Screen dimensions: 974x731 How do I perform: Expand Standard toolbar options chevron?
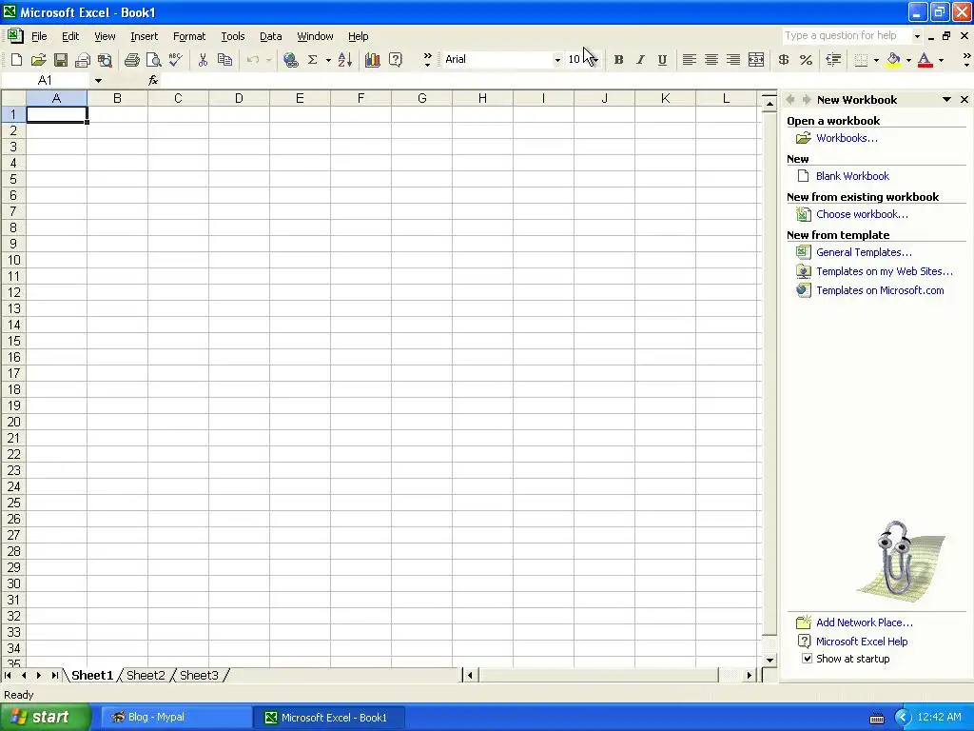pos(427,60)
